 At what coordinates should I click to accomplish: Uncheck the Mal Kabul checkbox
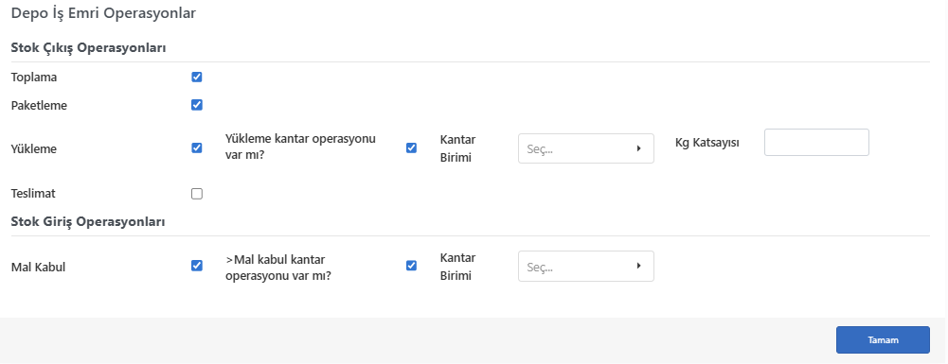click(x=196, y=266)
